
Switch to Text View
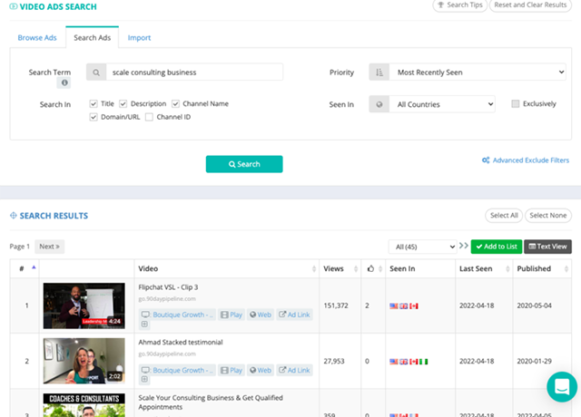point(547,247)
